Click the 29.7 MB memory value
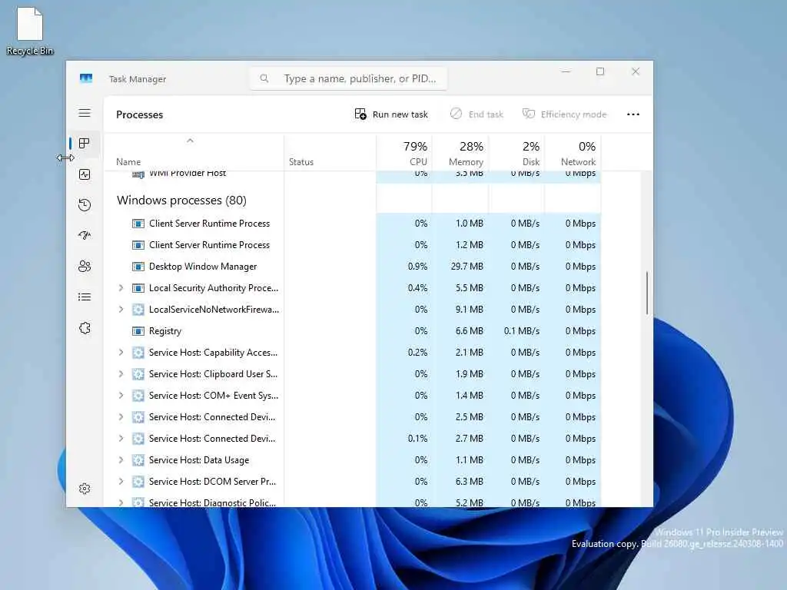The image size is (787, 590). pyautogui.click(x=467, y=267)
